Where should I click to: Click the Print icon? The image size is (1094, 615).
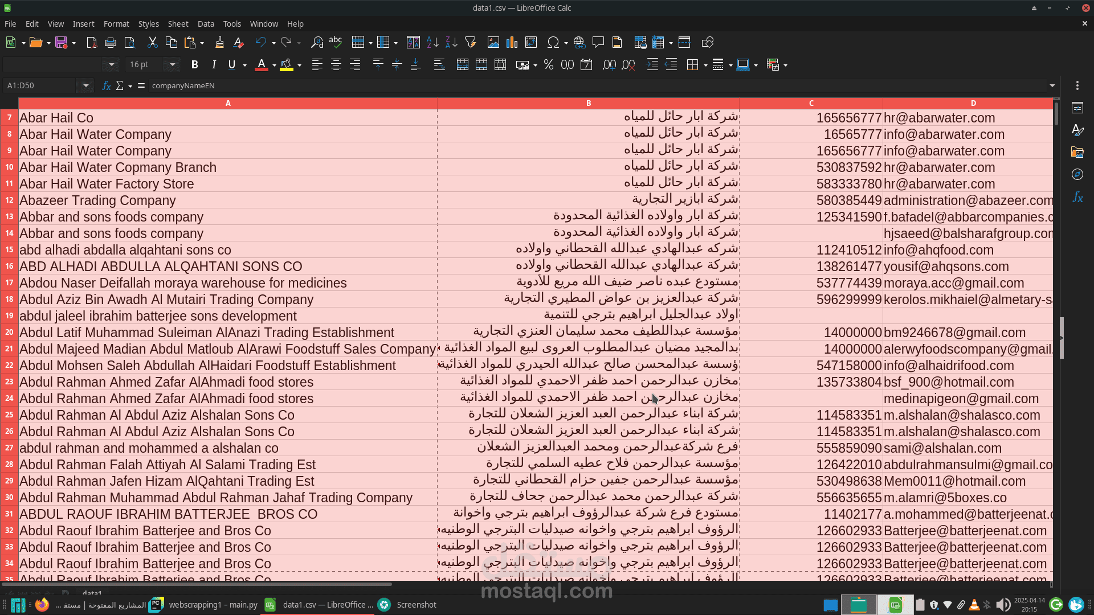(x=111, y=42)
